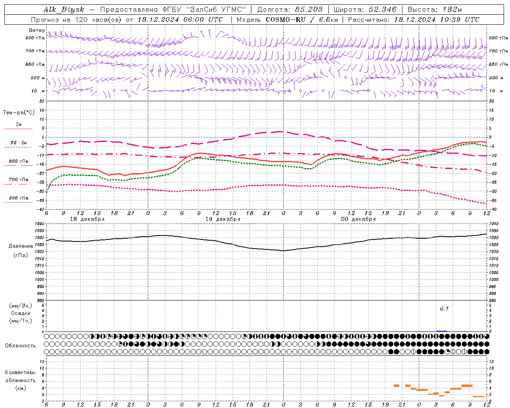Click the Конвективн. convective cloud label
The width and height of the screenshot is (510, 408).
pyautogui.click(x=20, y=373)
